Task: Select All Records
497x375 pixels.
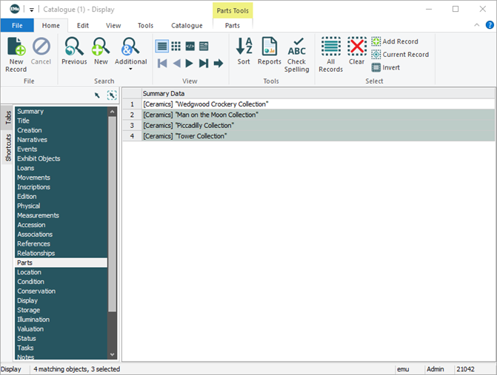Action: 330,55
